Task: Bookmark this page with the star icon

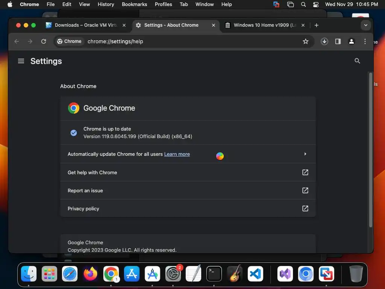Action: (305, 41)
